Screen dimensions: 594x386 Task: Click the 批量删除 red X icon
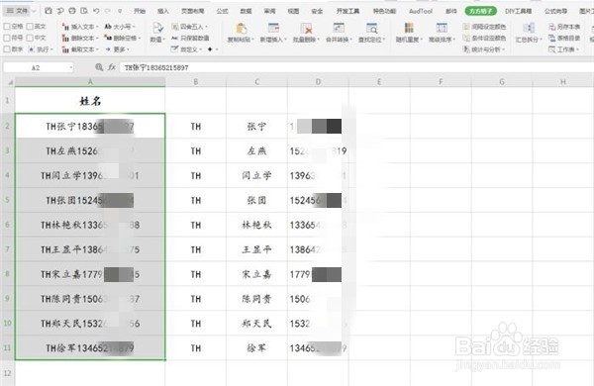[306, 29]
